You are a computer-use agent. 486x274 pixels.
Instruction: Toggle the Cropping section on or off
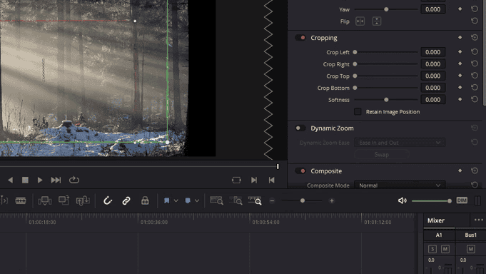tap(300, 38)
